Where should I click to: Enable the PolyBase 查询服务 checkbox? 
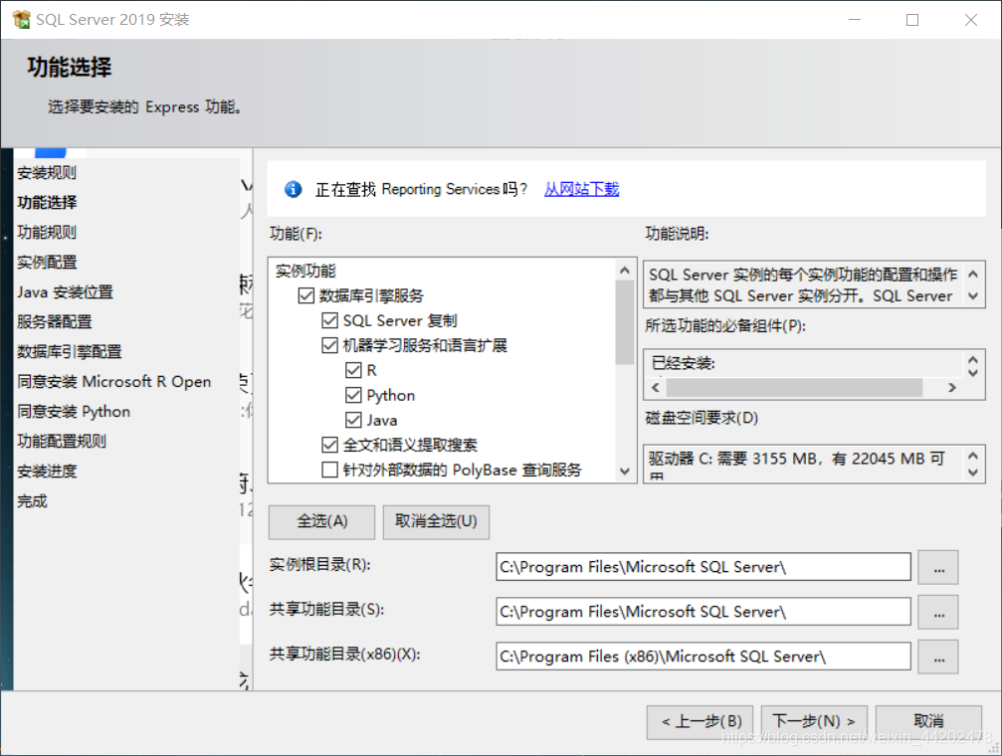click(x=329, y=470)
